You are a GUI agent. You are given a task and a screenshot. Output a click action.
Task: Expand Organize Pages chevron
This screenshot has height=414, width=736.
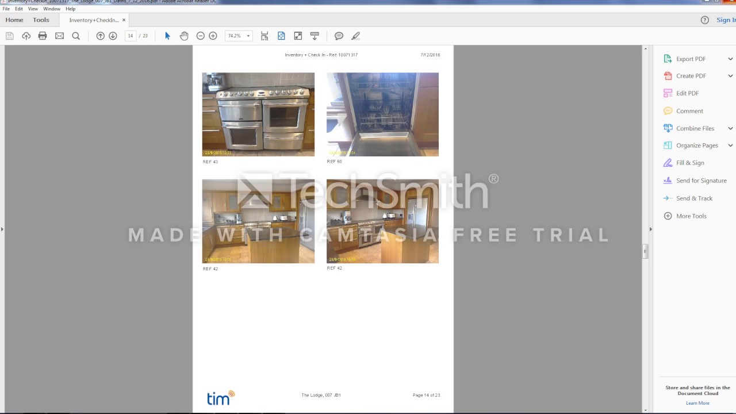point(730,145)
